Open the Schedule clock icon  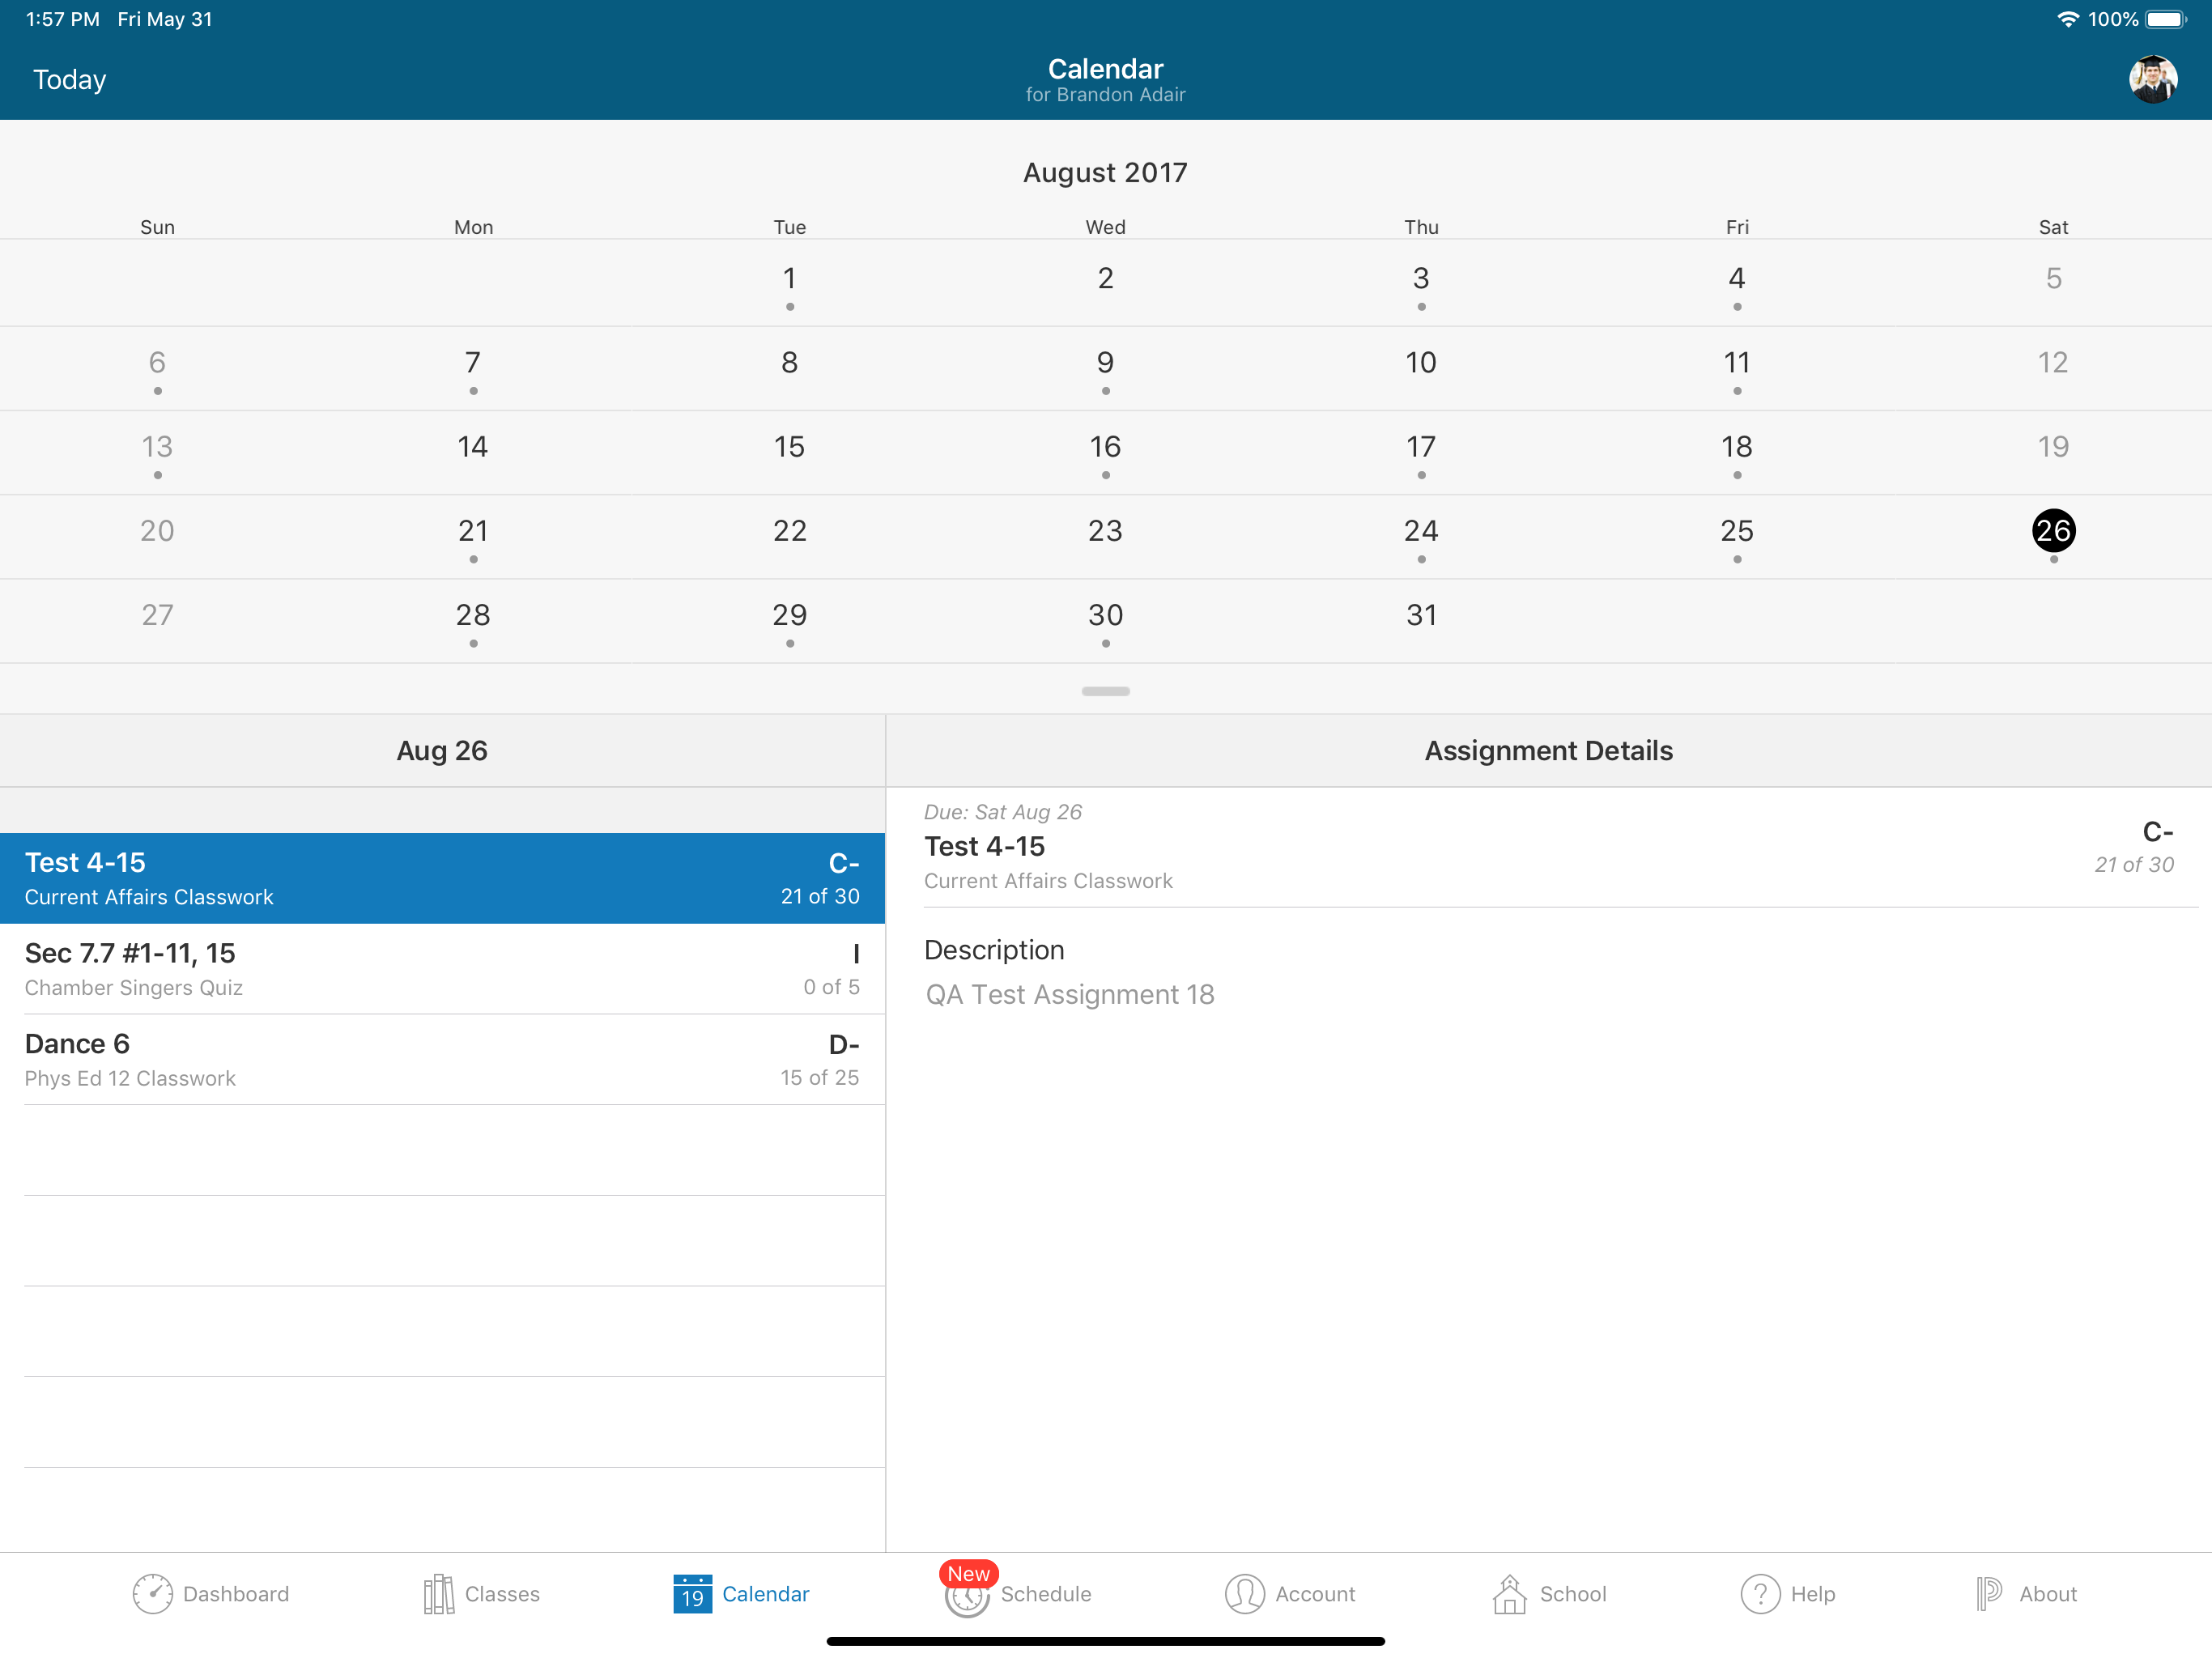(967, 1597)
